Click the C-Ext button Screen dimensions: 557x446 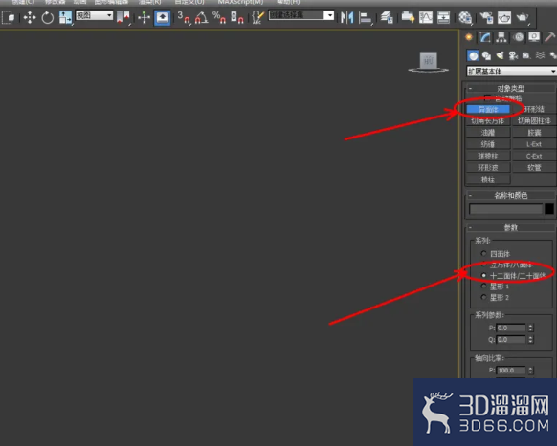click(534, 156)
